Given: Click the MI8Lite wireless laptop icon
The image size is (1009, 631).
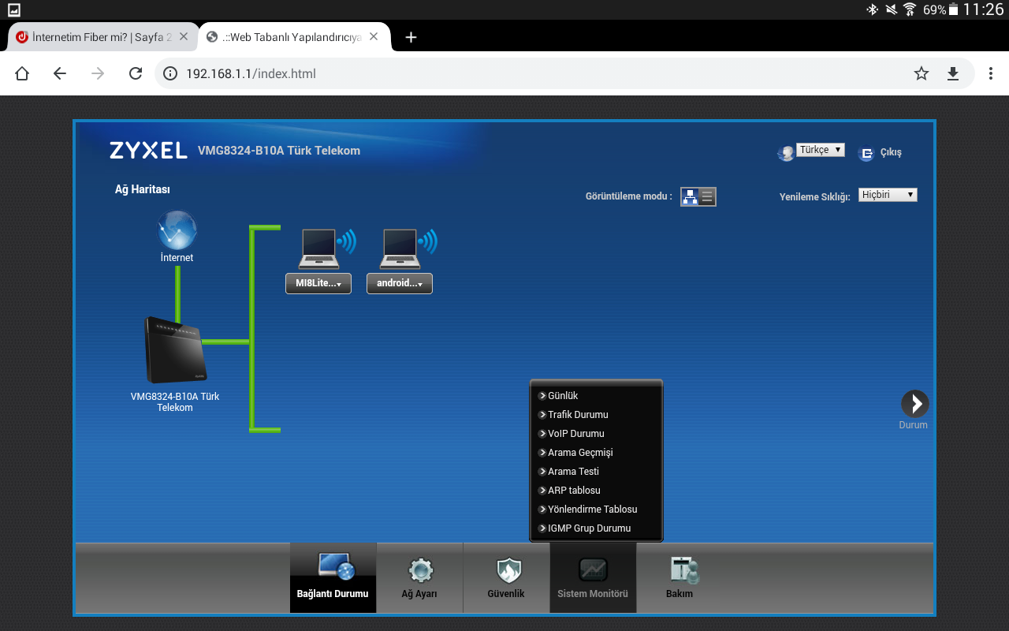Looking at the screenshot, I should (326, 248).
